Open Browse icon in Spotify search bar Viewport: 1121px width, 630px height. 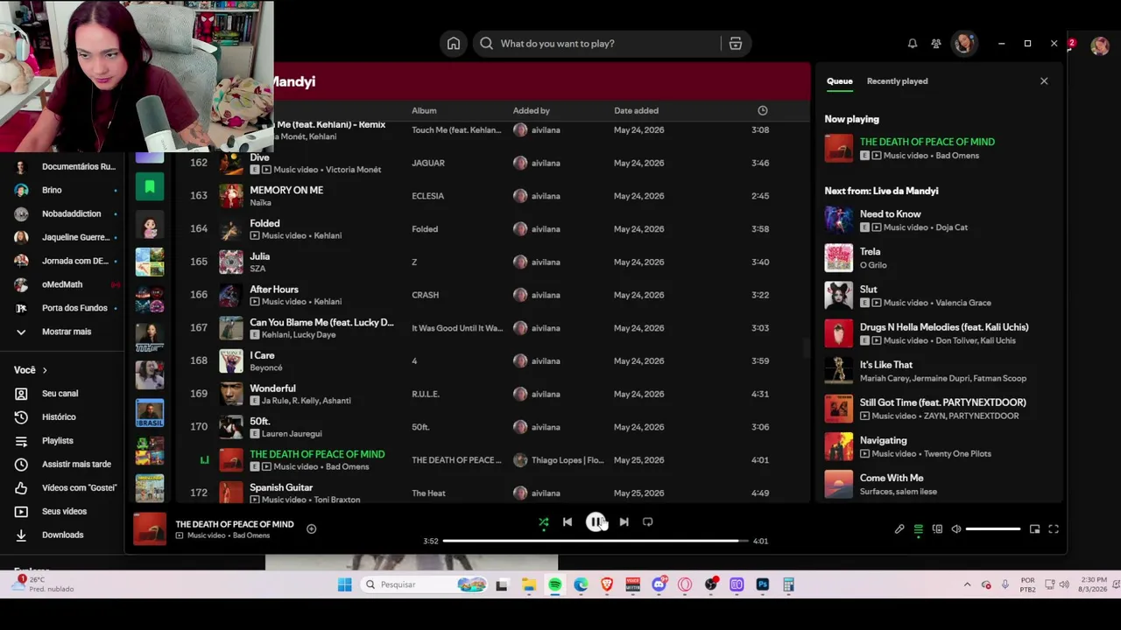pos(736,44)
